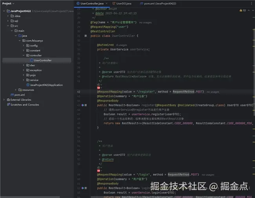Click the config package icon
This screenshot has height=198, width=255.
click(28, 45)
